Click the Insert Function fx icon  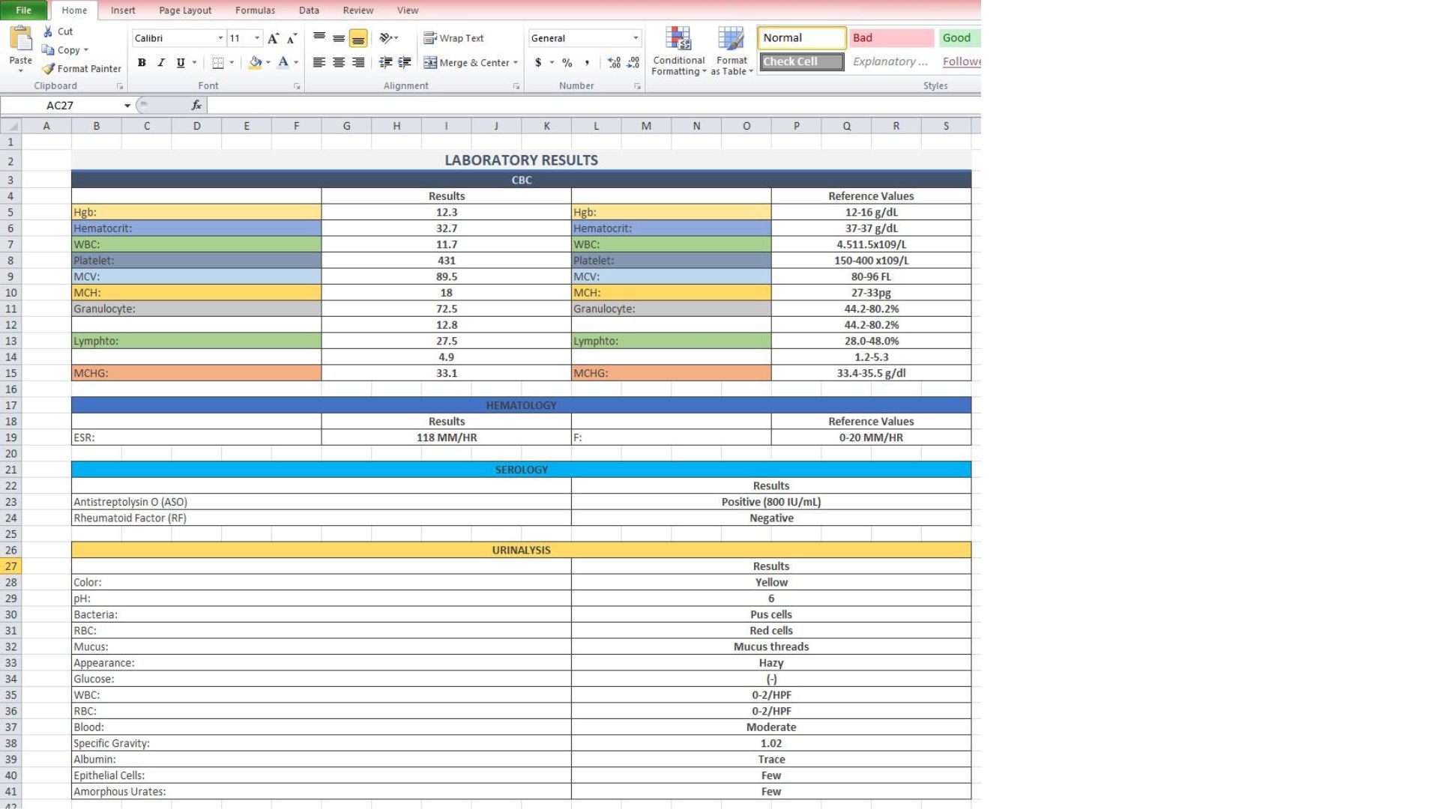tap(196, 106)
